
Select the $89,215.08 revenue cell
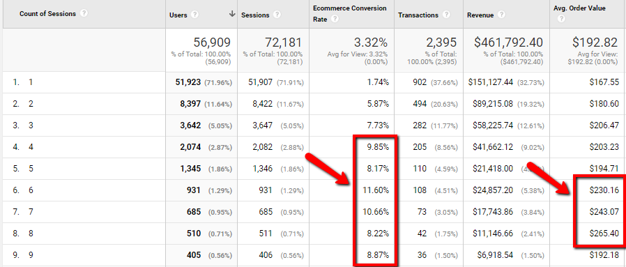pyautogui.click(x=490, y=104)
